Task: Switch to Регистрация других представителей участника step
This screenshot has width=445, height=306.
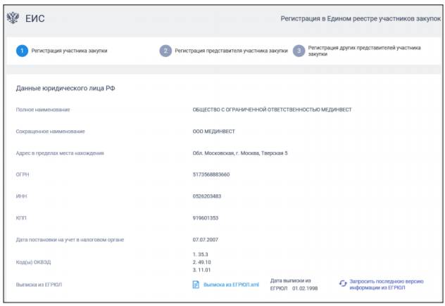Action: (364, 51)
